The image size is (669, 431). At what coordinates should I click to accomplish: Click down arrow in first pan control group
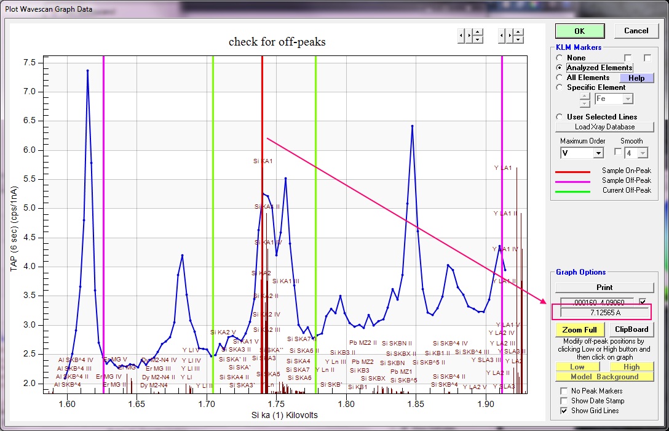478,39
